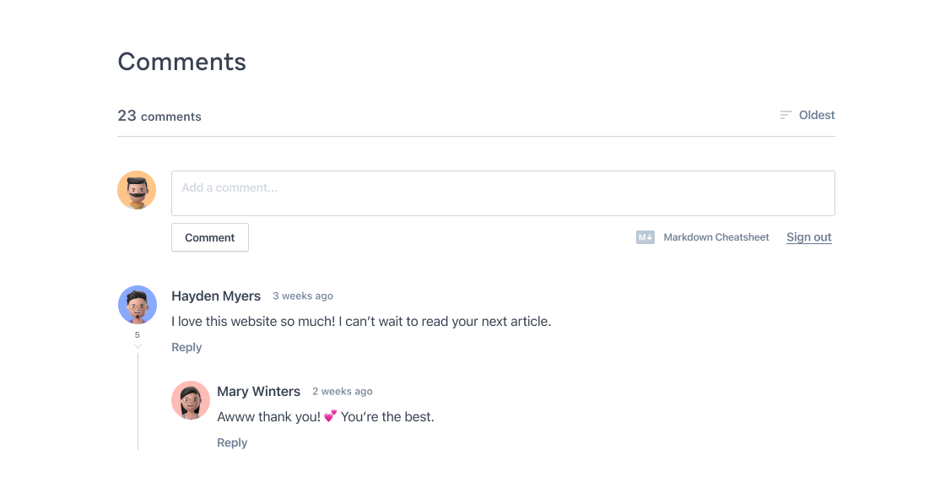Click the vote count 5 under Hayden's avatar

pos(138,335)
